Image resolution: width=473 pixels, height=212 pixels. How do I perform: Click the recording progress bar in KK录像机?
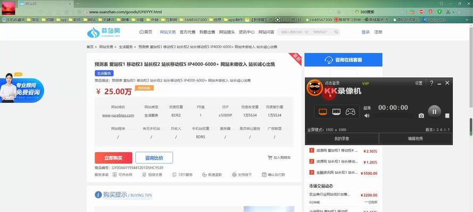pyautogui.click(x=394, y=116)
